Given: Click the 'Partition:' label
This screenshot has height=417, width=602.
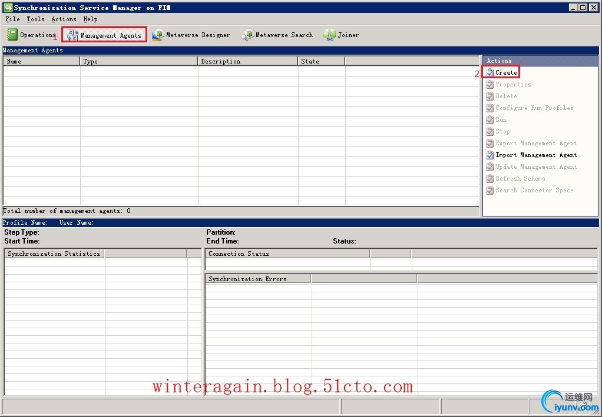Looking at the screenshot, I should (221, 232).
